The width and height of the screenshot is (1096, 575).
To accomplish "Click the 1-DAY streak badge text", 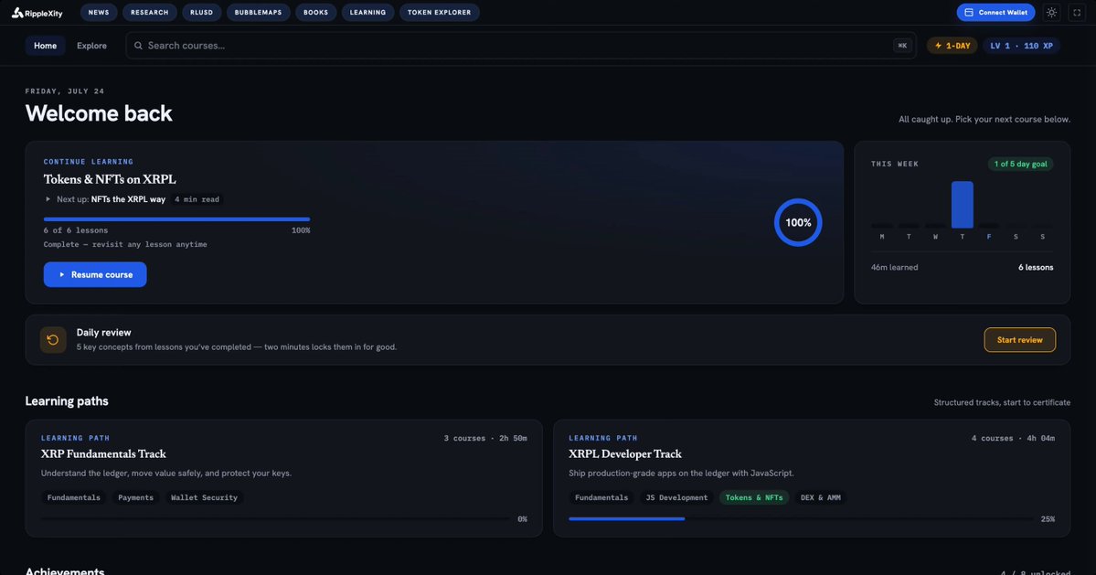I will (x=958, y=46).
